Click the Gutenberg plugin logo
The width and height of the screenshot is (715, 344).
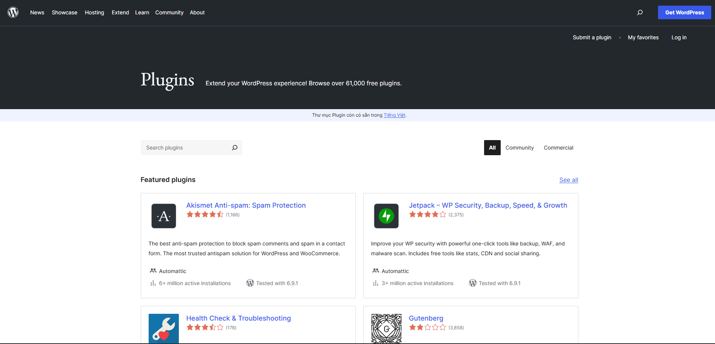pos(386,329)
